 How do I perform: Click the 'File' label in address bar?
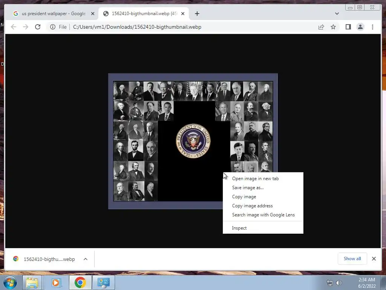(63, 27)
